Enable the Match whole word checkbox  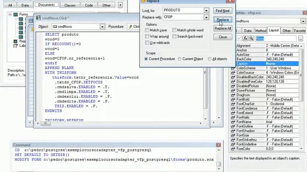tap(174, 30)
